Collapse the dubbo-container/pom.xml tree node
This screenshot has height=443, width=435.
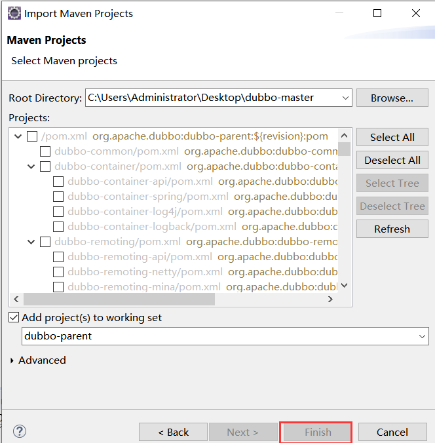pyautogui.click(x=31, y=166)
